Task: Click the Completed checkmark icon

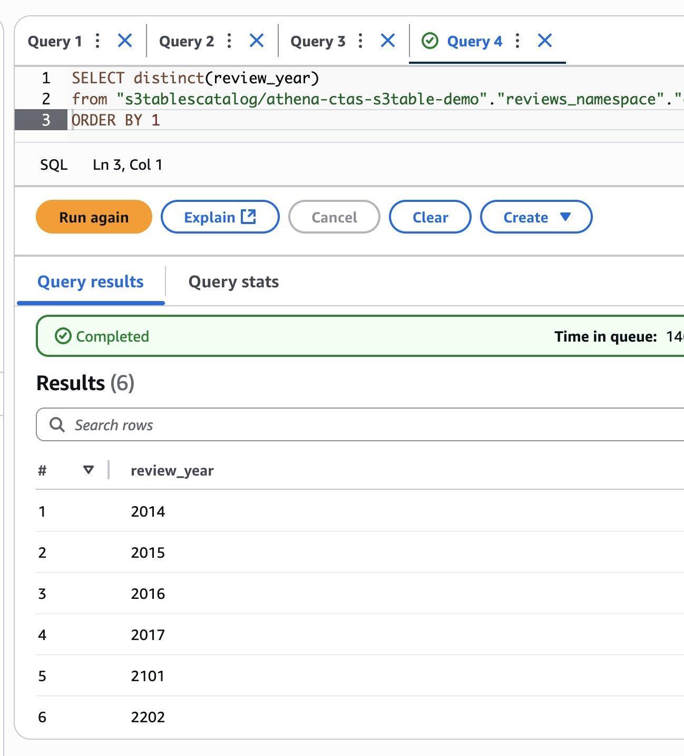Action: tap(63, 335)
